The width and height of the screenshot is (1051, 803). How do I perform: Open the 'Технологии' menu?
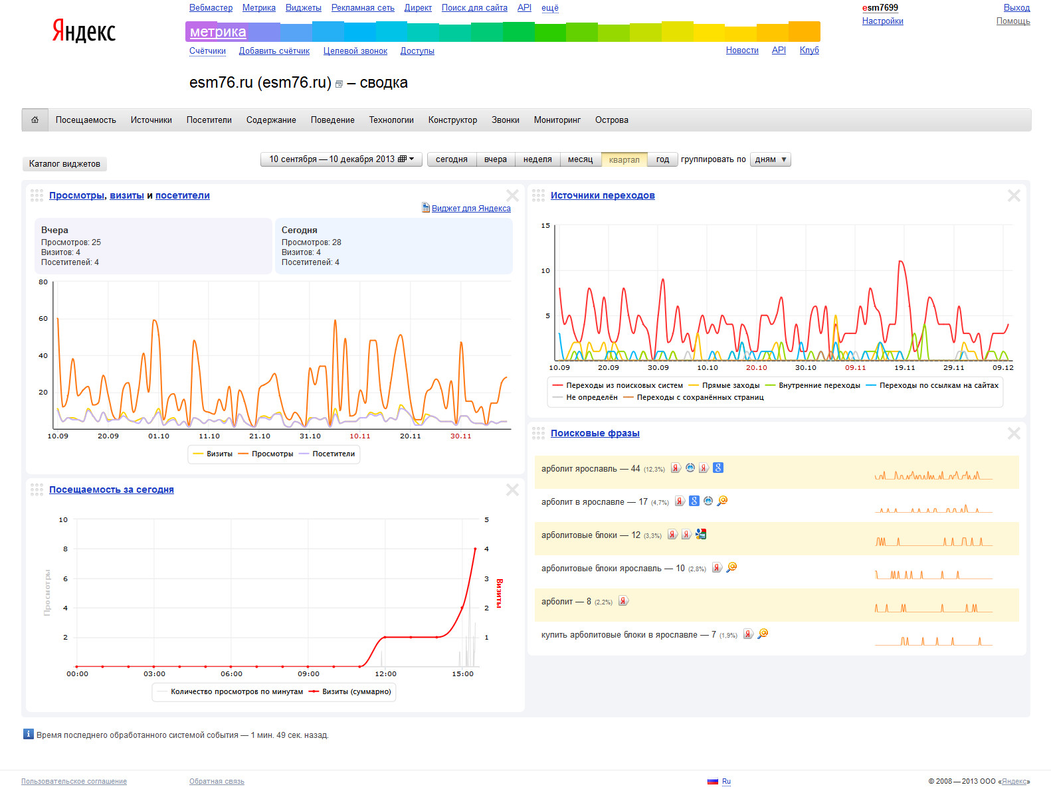[391, 120]
